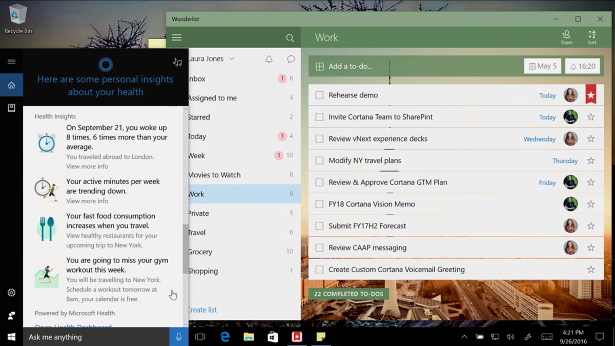
Task: Launch Microsoft Edge from taskbar
Action: [225, 337]
